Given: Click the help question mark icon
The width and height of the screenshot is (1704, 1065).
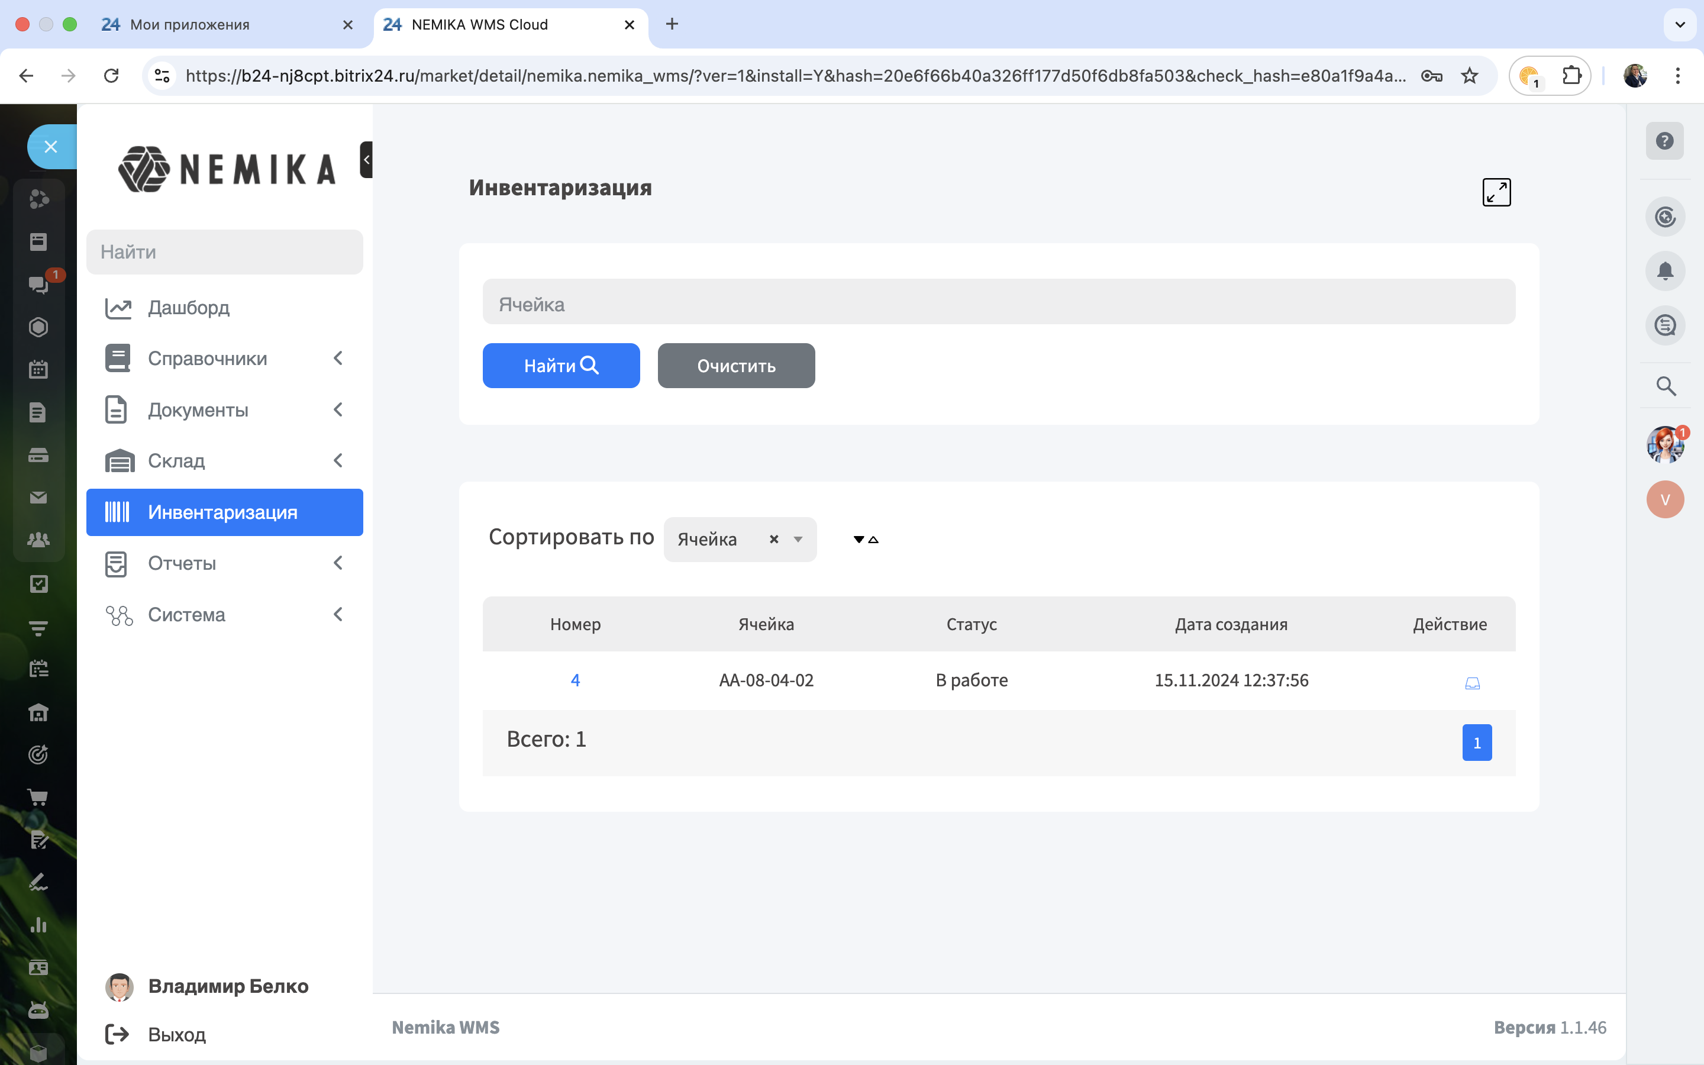Looking at the screenshot, I should (x=1664, y=141).
